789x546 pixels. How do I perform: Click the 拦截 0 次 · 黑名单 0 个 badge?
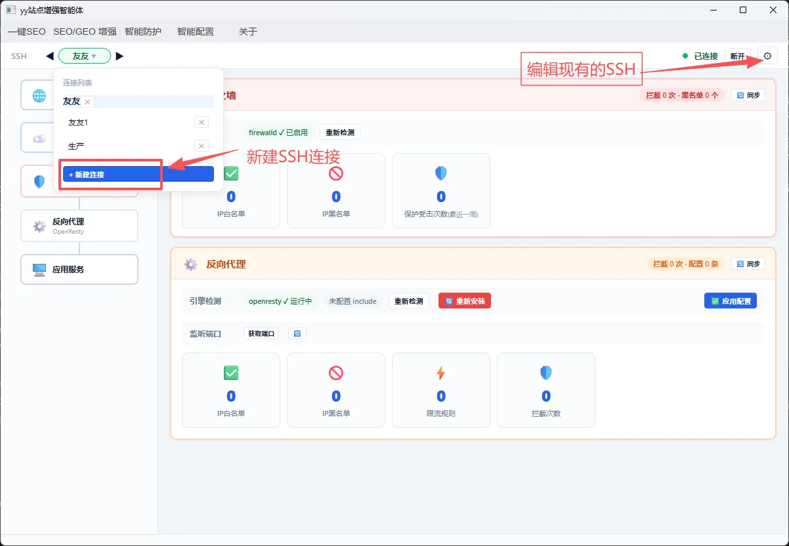tap(682, 95)
